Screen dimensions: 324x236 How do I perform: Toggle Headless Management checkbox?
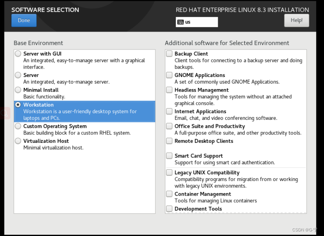coord(169,90)
